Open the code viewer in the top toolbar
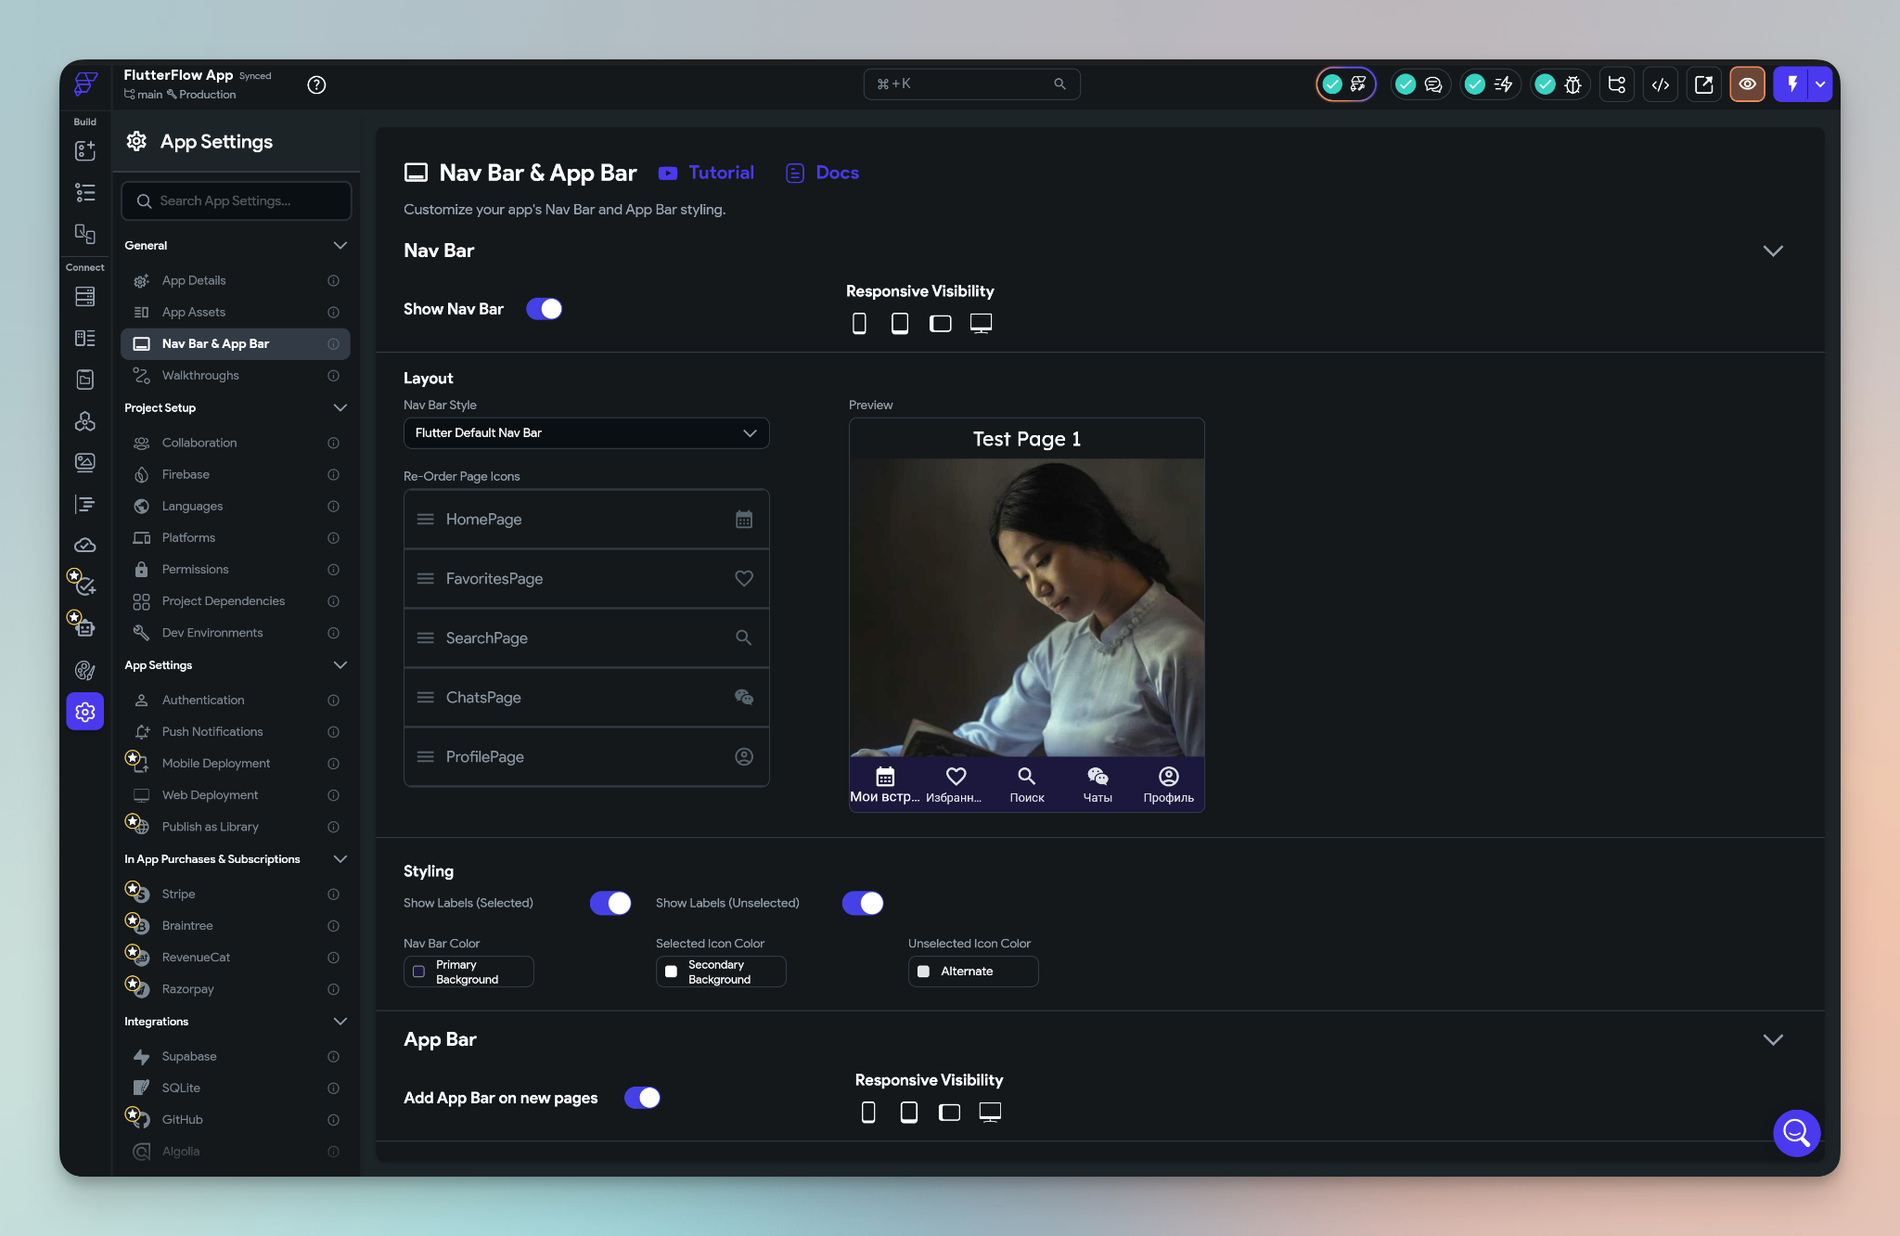Viewport: 1900px width, 1236px height. tap(1661, 84)
